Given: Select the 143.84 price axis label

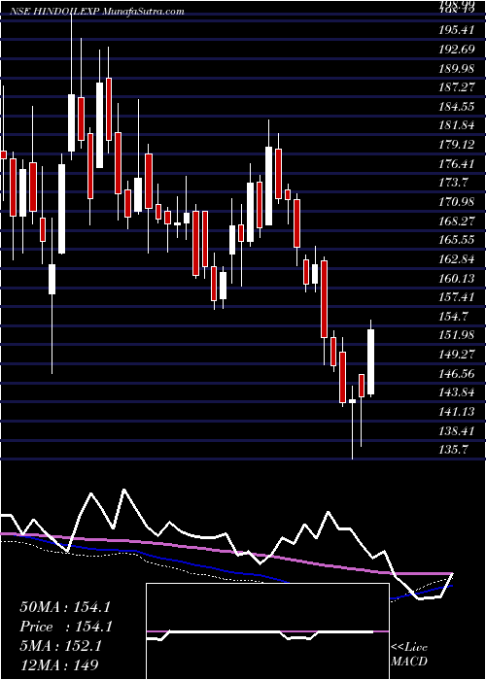Looking at the screenshot, I should (457, 392).
